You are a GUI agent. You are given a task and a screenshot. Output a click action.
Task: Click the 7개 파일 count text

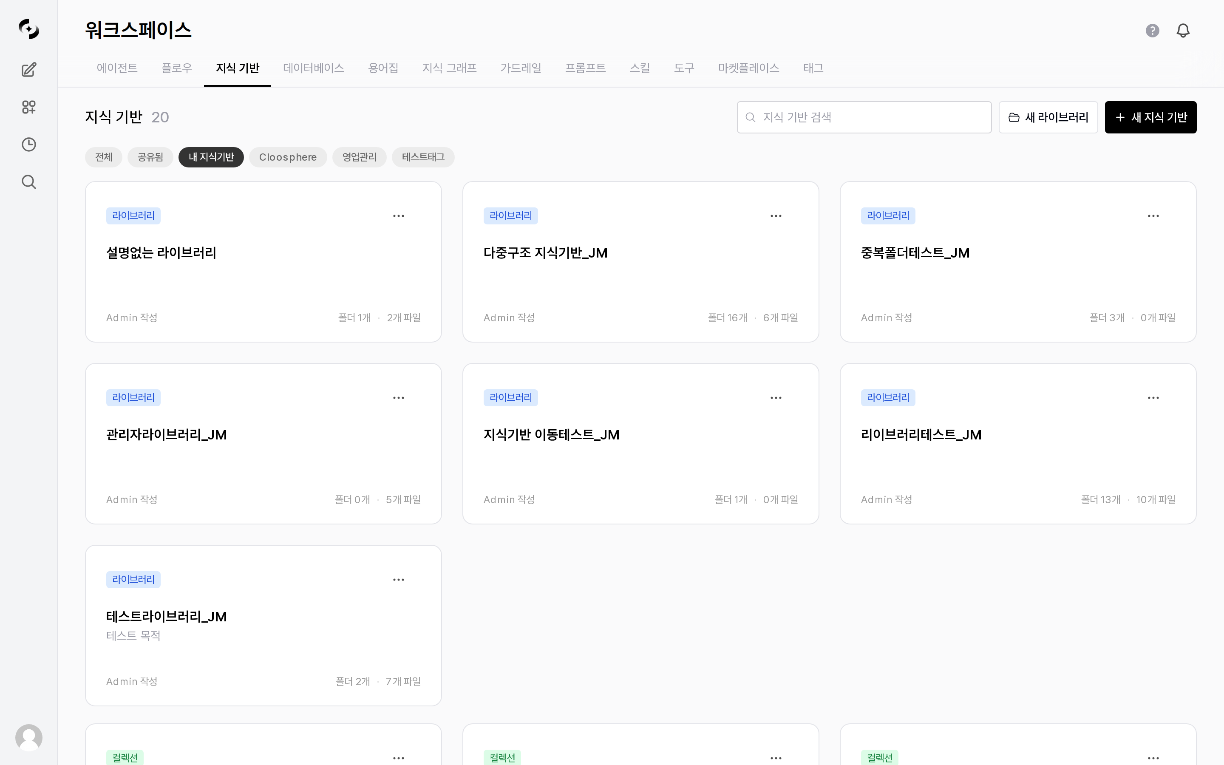point(403,682)
